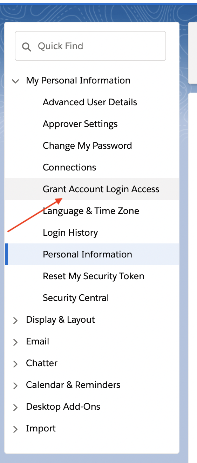
Task: Expand the Calendar & Reminders chevron
Action: [x=15, y=385]
